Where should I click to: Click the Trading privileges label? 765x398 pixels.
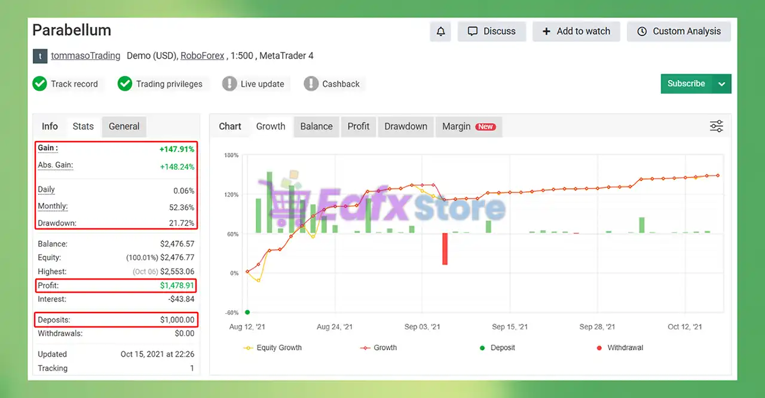[169, 84]
